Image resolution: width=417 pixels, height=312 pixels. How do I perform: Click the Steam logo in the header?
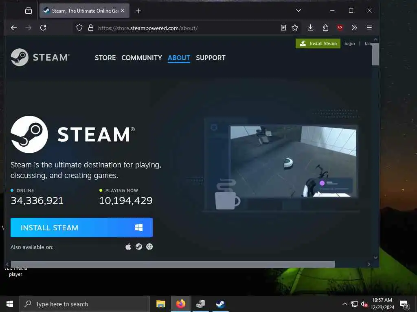pos(40,57)
